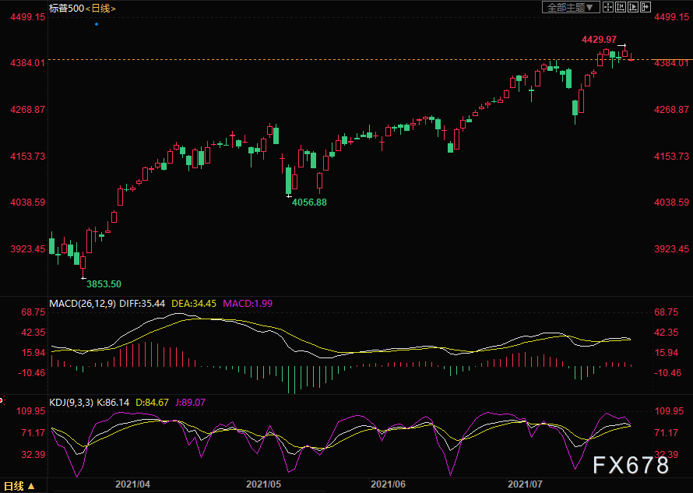The height and width of the screenshot is (493, 693).
Task: Click the MACD(26,12,9) indicator label
Action: tap(83, 303)
